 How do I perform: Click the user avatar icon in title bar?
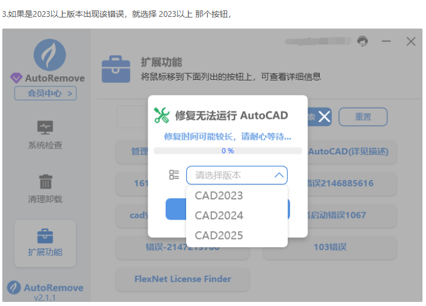click(363, 41)
